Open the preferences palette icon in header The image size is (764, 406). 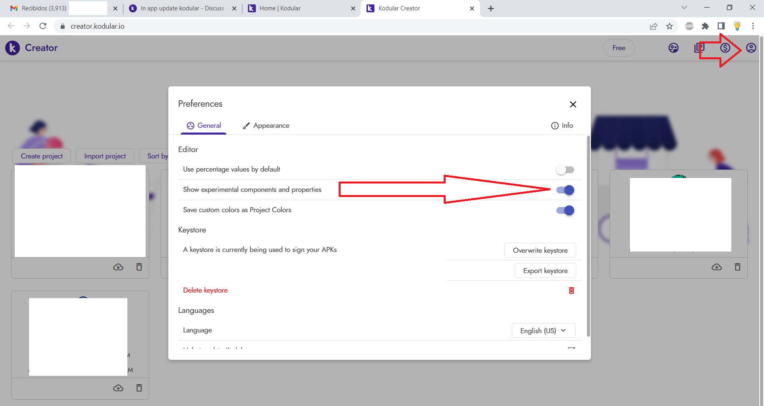point(673,48)
